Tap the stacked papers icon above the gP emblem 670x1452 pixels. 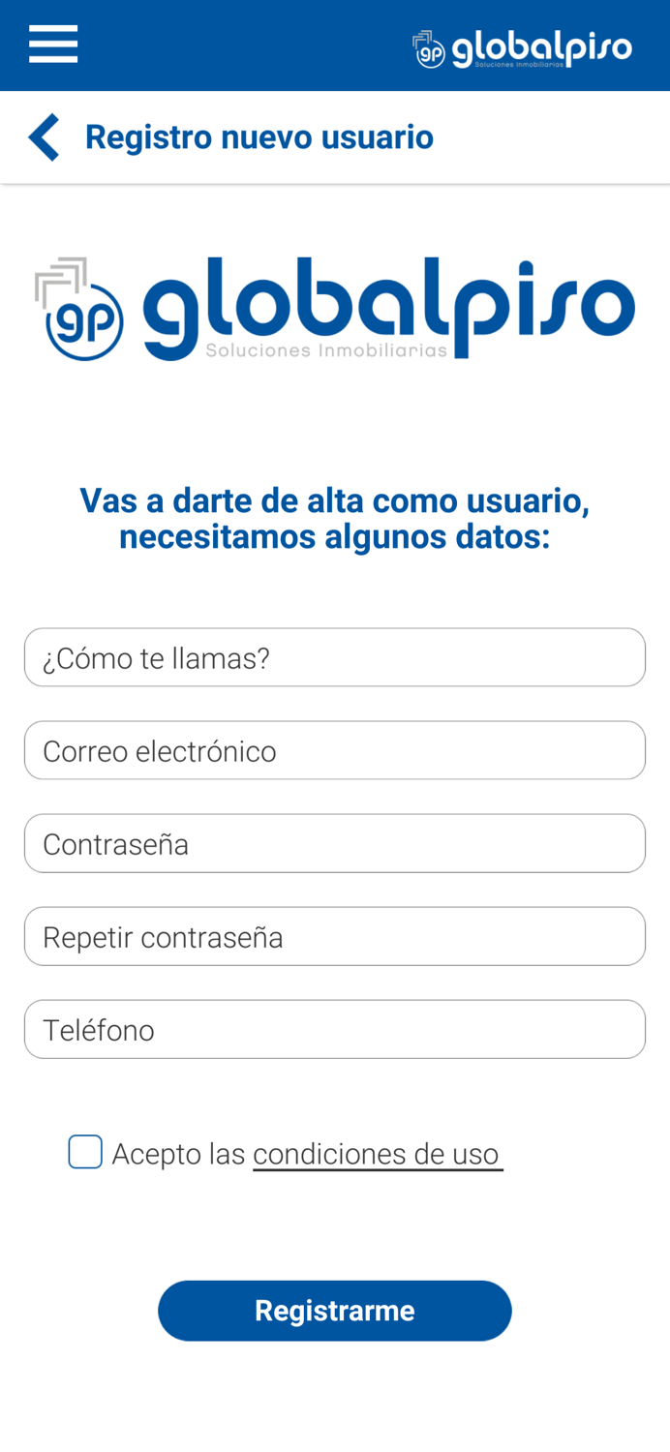coord(60,276)
